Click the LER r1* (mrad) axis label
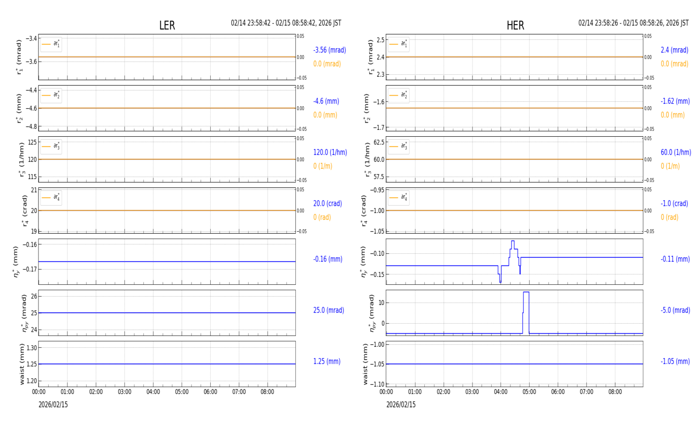Viewport: 695px width, 425px height. click(19, 57)
